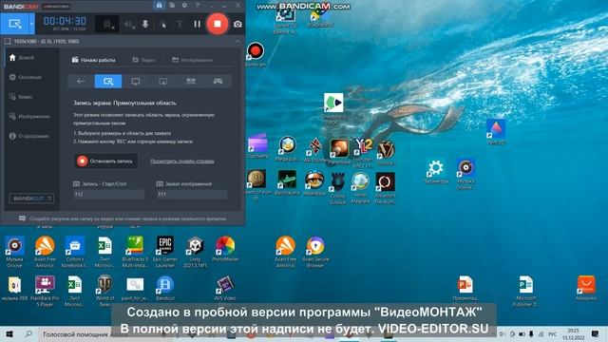The width and height of the screenshot is (608, 342).
Task: Pause the Bandicam recording
Action: (x=197, y=24)
